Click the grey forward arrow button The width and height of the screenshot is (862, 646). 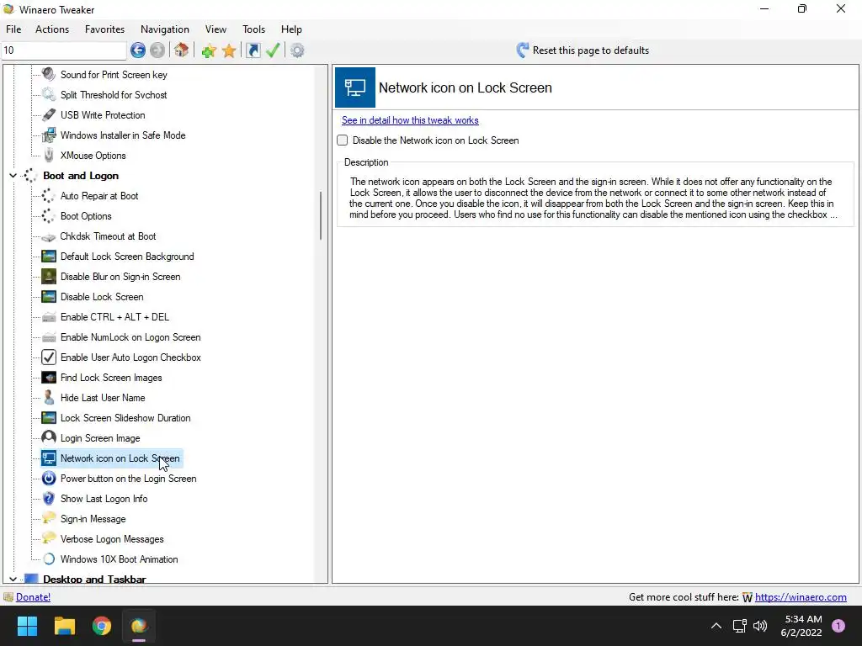157,50
